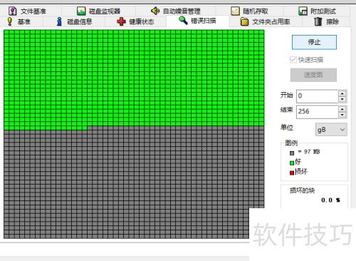Click the 文件基准 tab icon
The width and height of the screenshot is (356, 261).
coord(12,11)
